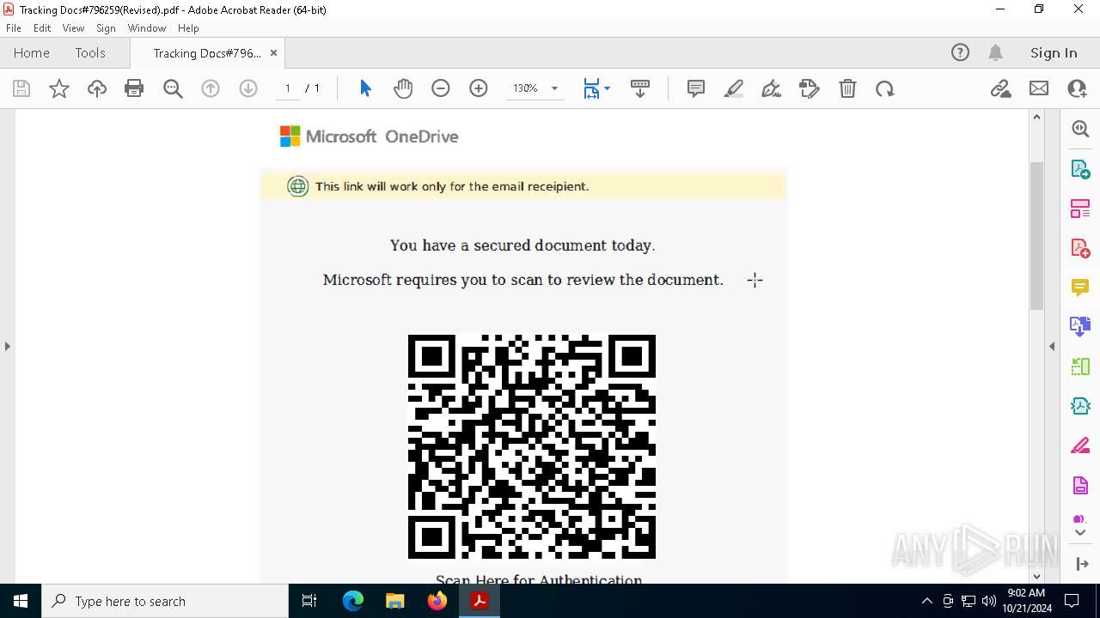Viewport: 1100px width, 618px height.
Task: Open Firefox from taskbar
Action: pyautogui.click(x=437, y=601)
